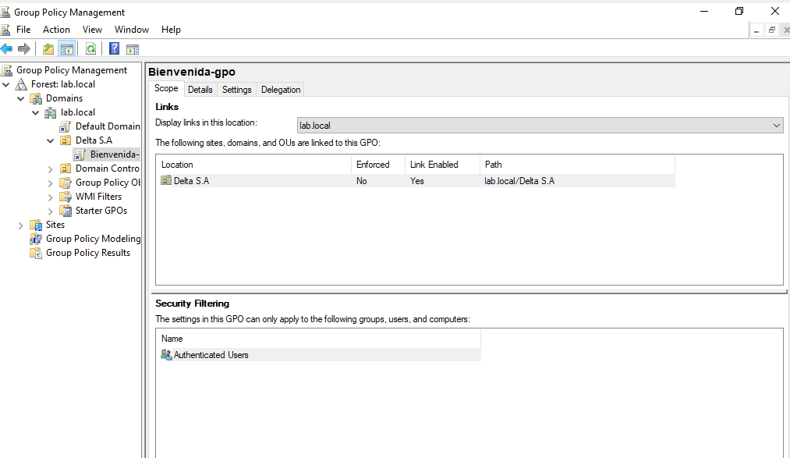The width and height of the screenshot is (790, 458).
Task: Select the Delta S.A link row
Action: coord(191,181)
